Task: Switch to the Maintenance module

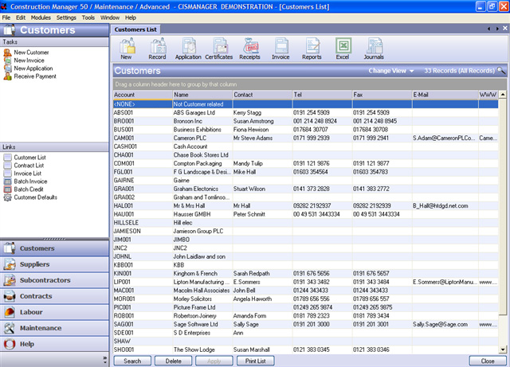Action: coord(54,328)
